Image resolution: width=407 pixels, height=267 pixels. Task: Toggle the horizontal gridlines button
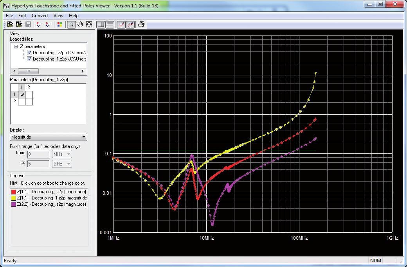pos(110,25)
